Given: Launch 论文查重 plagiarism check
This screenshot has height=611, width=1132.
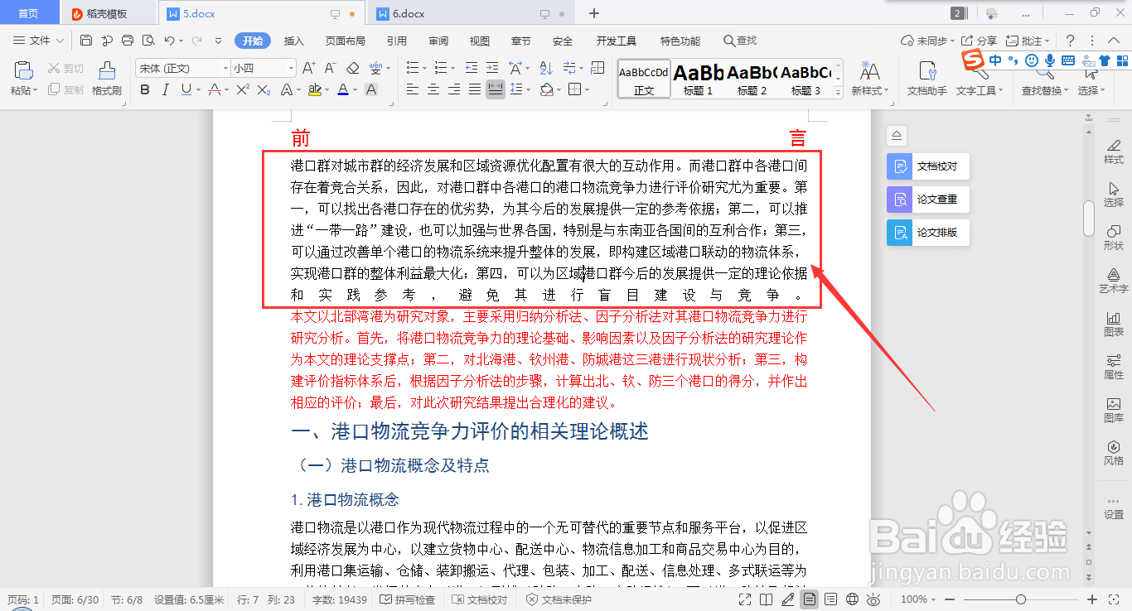Looking at the screenshot, I should click(x=927, y=200).
